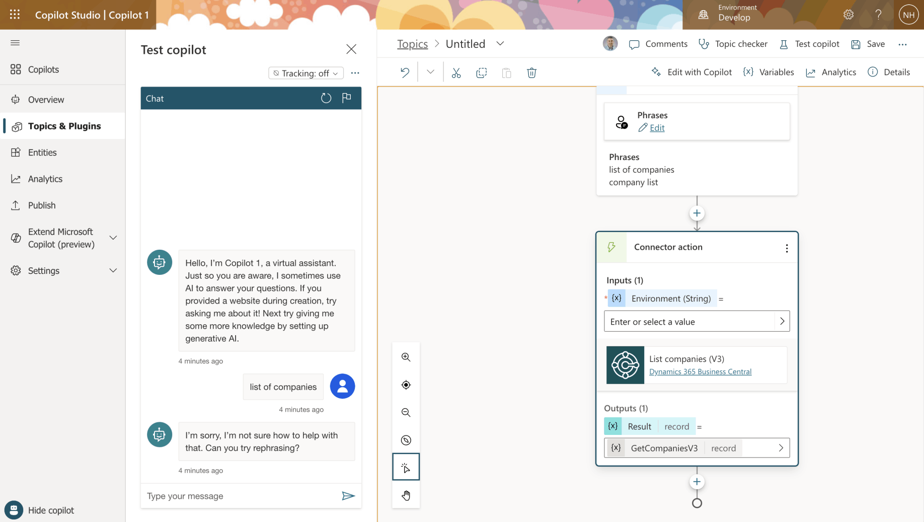
Task: Select the Environment (String) input variable
Action: pyautogui.click(x=661, y=299)
